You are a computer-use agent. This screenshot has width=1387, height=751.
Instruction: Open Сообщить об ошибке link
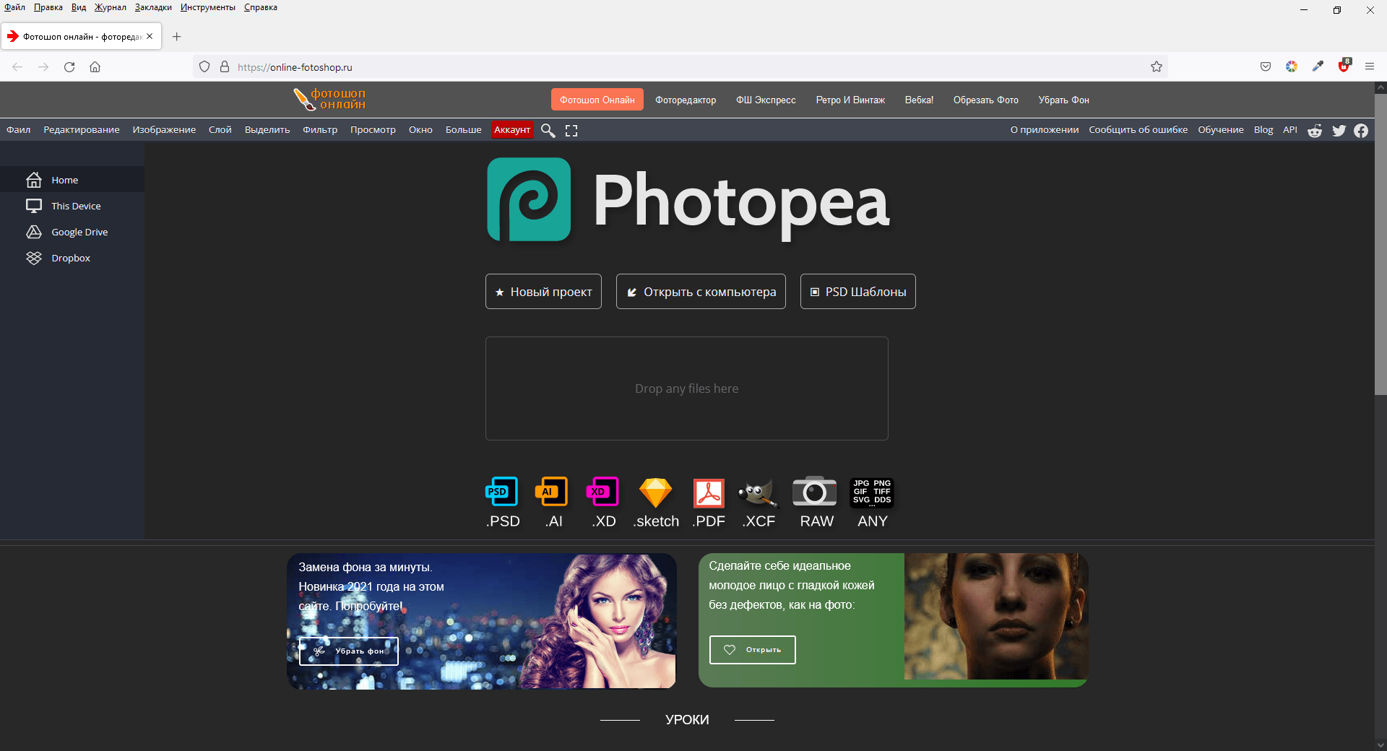(x=1138, y=130)
